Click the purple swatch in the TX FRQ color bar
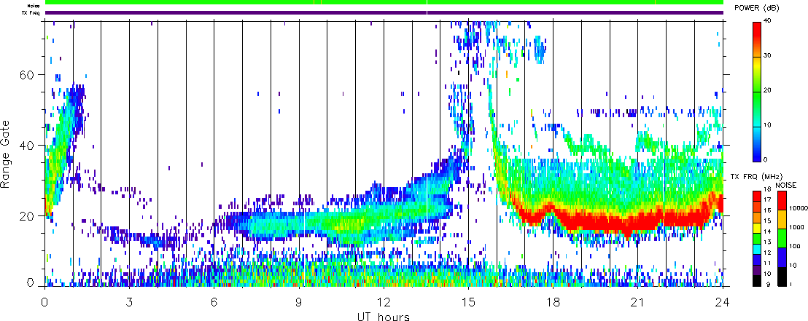 coord(756,271)
